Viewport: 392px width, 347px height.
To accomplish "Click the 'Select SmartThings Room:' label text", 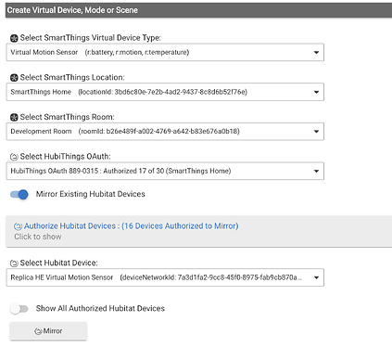I will tap(68, 117).
